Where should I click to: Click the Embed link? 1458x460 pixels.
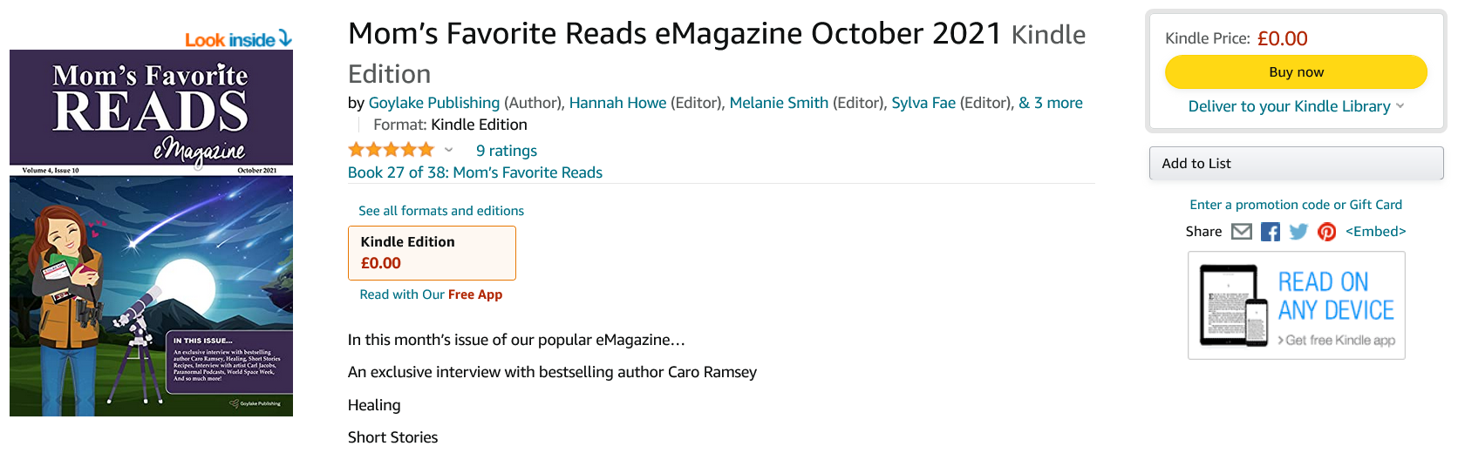(1375, 232)
